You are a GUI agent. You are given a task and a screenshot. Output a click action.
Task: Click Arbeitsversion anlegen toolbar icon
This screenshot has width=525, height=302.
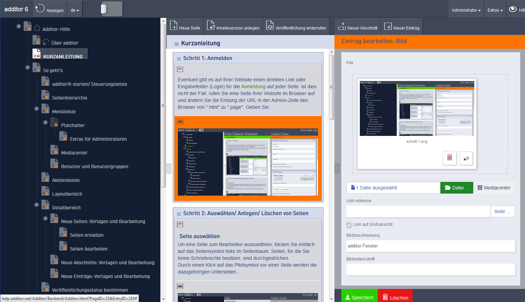pyautogui.click(x=211, y=25)
